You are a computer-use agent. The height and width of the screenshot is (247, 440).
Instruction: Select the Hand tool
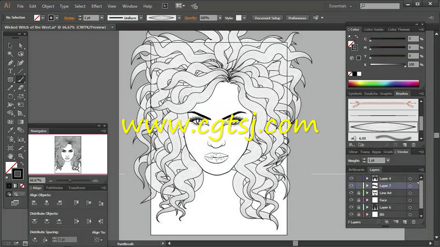tap(10, 156)
